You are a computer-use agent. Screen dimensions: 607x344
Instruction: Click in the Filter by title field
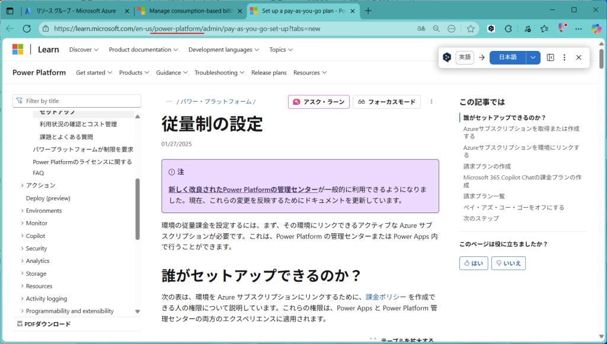coord(76,101)
